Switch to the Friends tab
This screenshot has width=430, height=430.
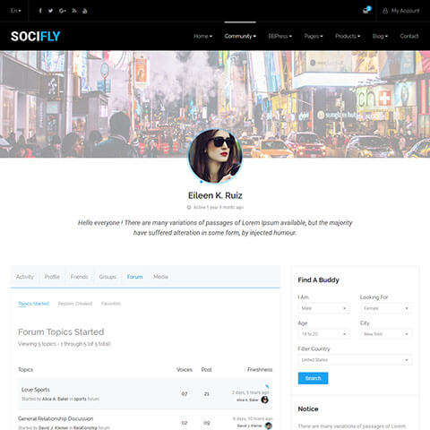(x=80, y=277)
